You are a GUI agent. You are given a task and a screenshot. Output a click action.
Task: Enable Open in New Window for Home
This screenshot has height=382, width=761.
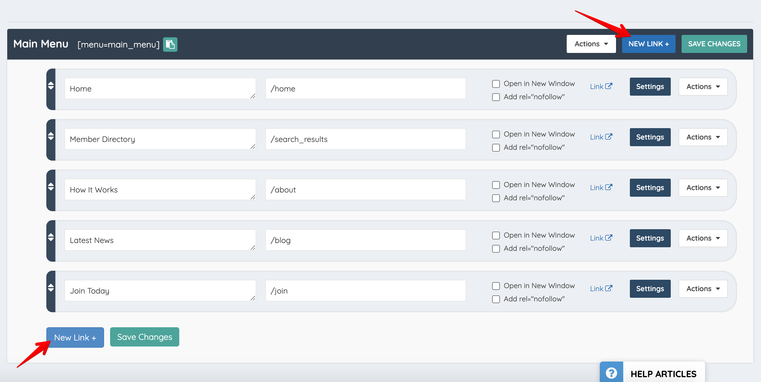click(x=496, y=84)
